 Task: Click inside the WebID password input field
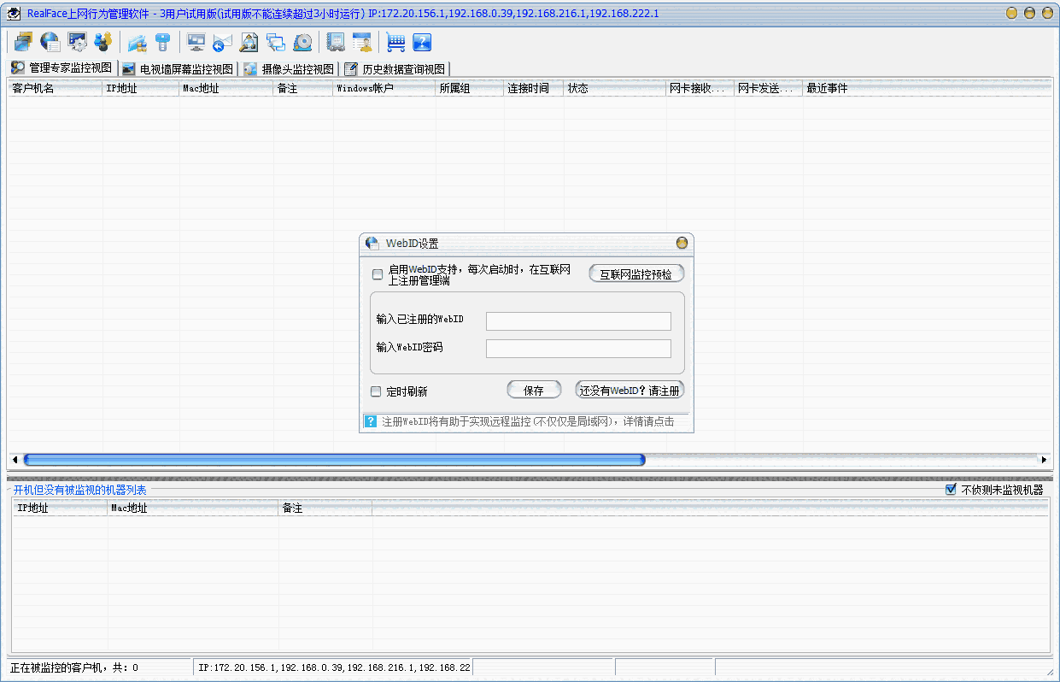tap(578, 349)
